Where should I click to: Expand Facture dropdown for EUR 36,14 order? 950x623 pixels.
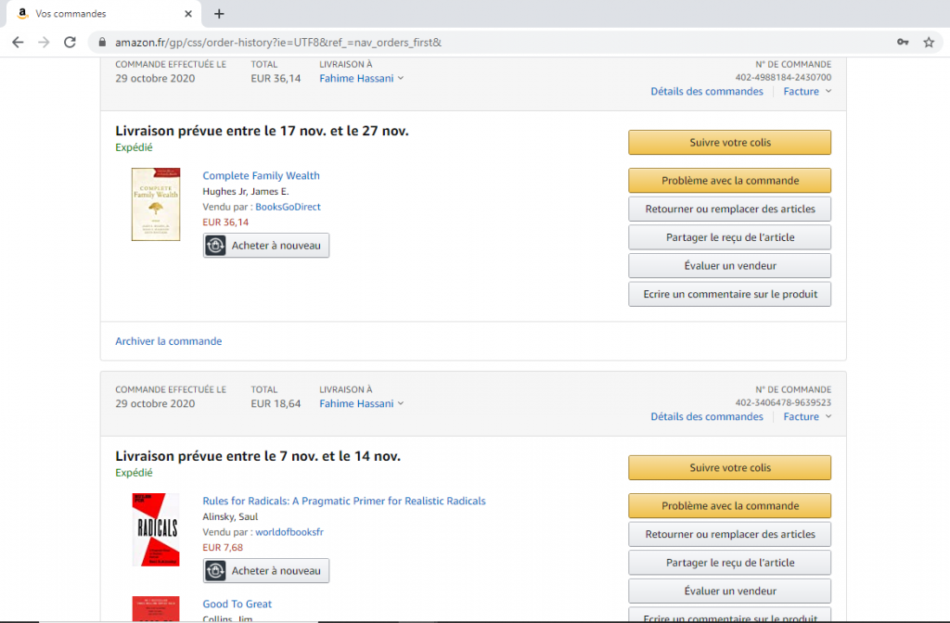pos(807,92)
